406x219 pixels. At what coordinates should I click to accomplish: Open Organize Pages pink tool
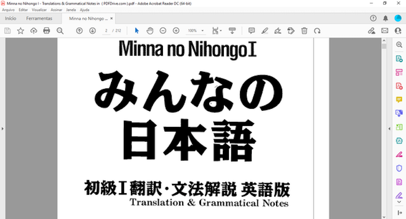tap(399, 72)
